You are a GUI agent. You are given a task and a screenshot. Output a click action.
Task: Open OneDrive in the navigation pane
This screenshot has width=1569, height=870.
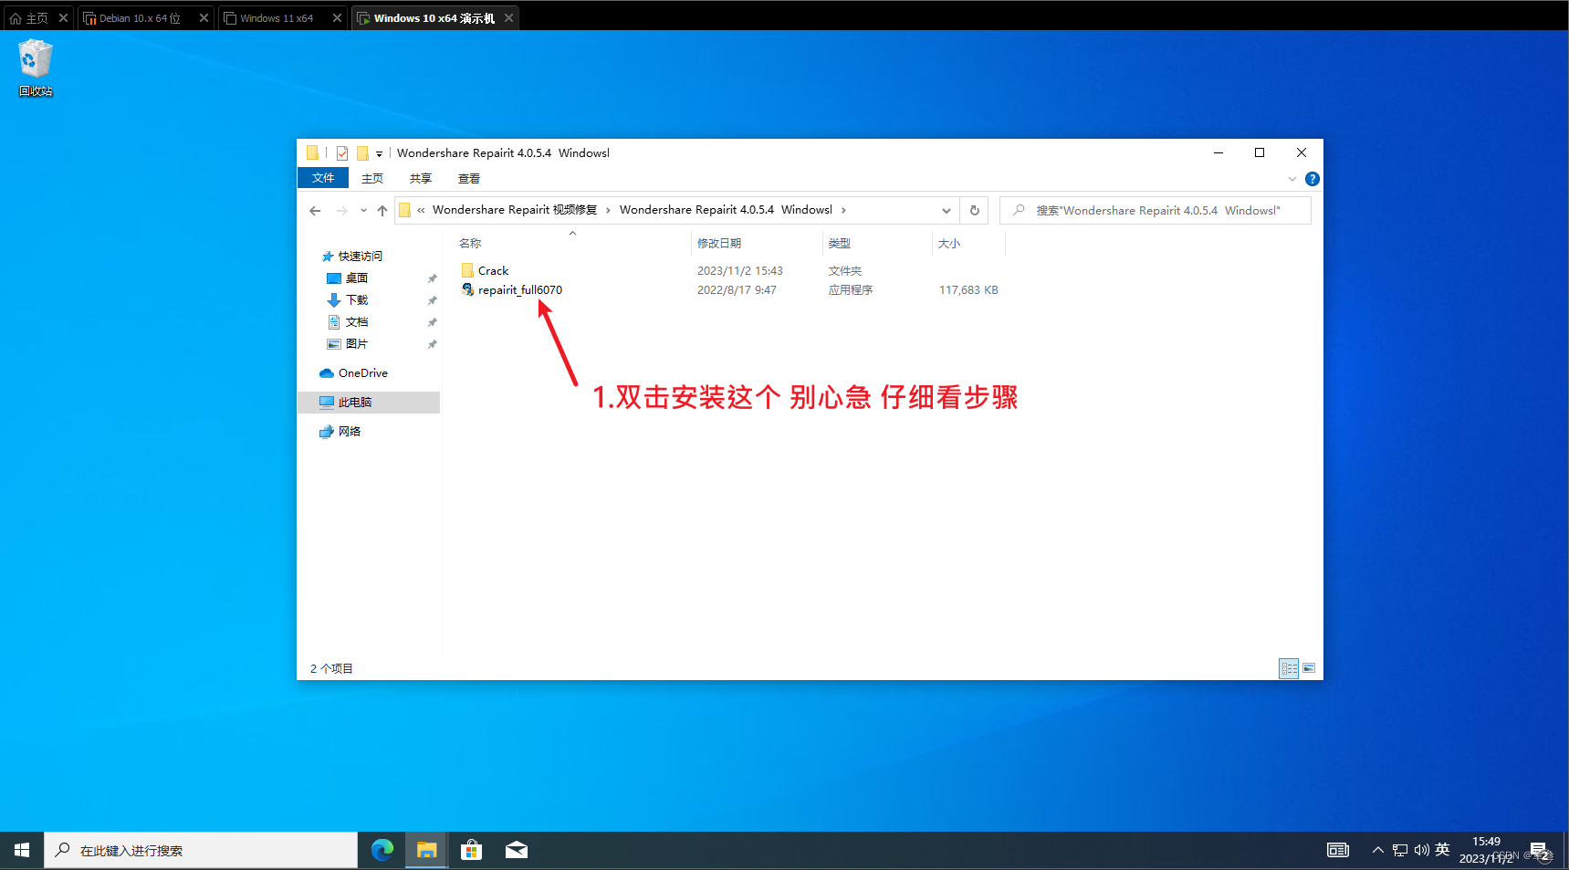click(x=362, y=373)
